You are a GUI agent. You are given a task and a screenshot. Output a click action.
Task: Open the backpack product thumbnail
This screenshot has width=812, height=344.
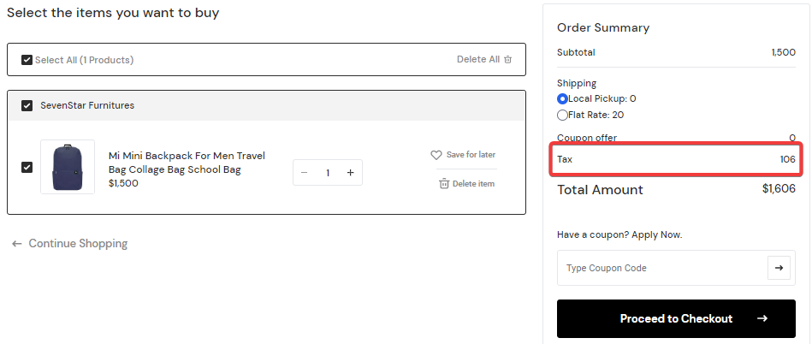coord(68,167)
